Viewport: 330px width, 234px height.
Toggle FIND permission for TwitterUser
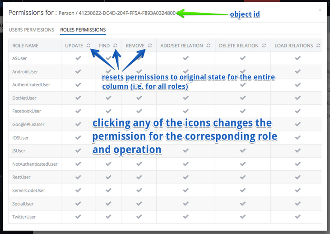(108, 216)
